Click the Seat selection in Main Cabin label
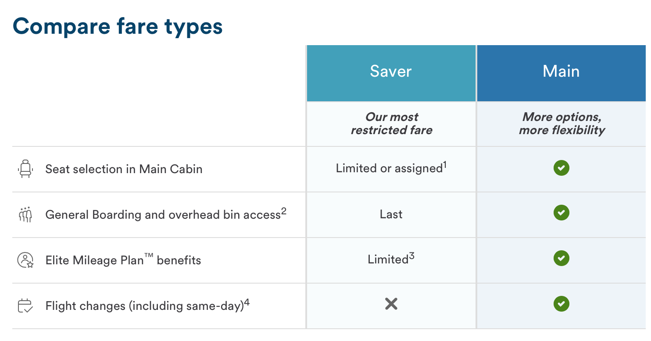 pos(124,169)
